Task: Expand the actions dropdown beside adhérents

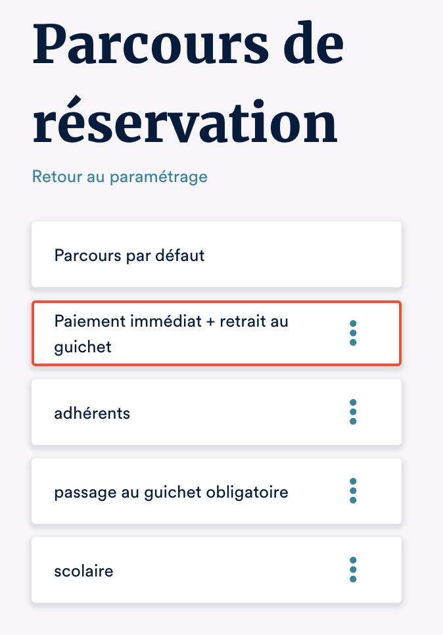Action: tap(353, 412)
